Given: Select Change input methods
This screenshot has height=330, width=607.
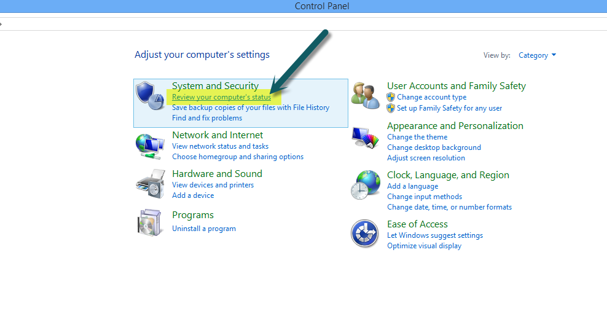Looking at the screenshot, I should coord(425,197).
